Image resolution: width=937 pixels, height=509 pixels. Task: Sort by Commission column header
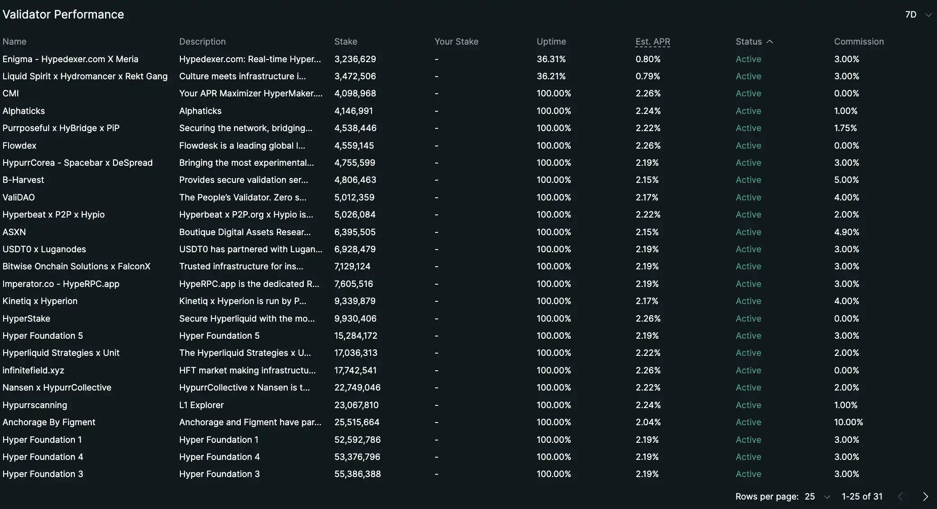point(859,41)
